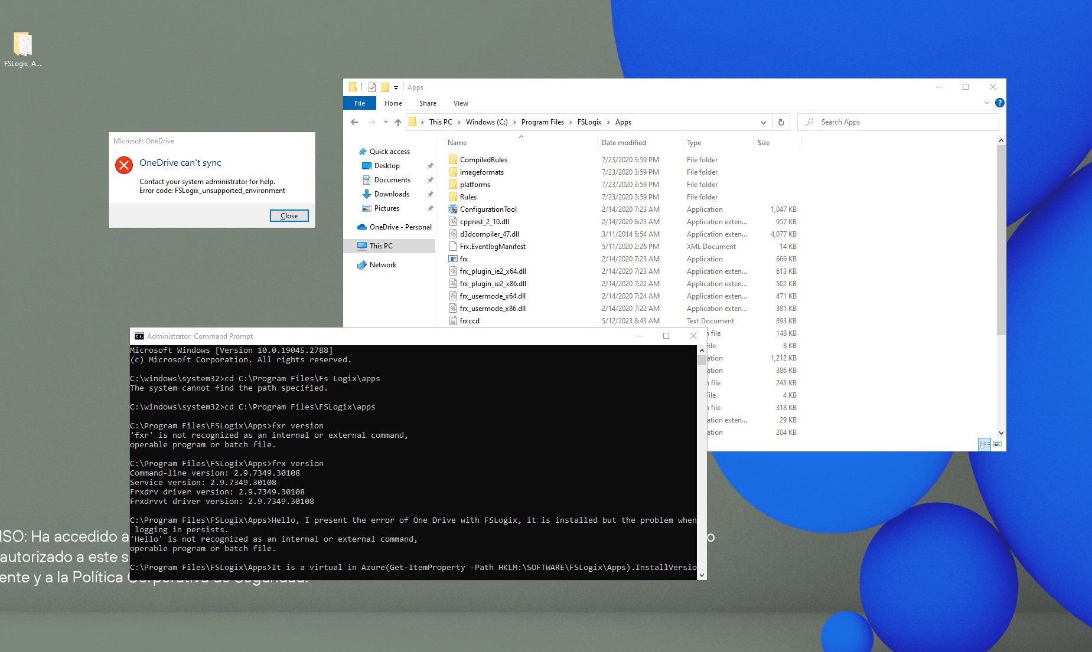The height and width of the screenshot is (652, 1092).
Task: Refresh the Apps folder view
Action: coord(781,122)
